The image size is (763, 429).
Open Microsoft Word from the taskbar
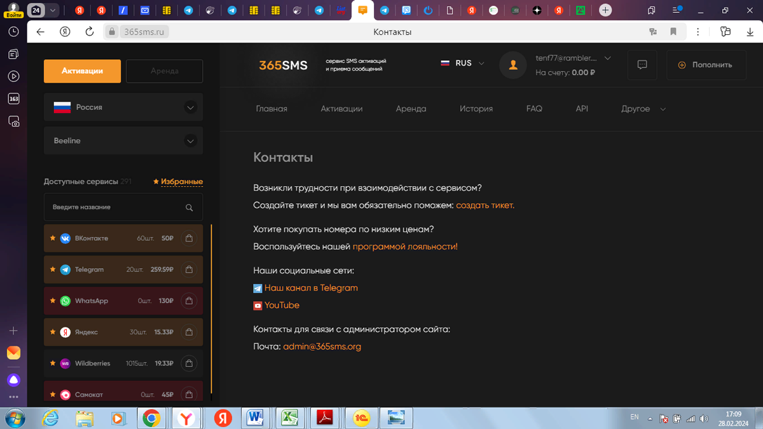pyautogui.click(x=256, y=418)
